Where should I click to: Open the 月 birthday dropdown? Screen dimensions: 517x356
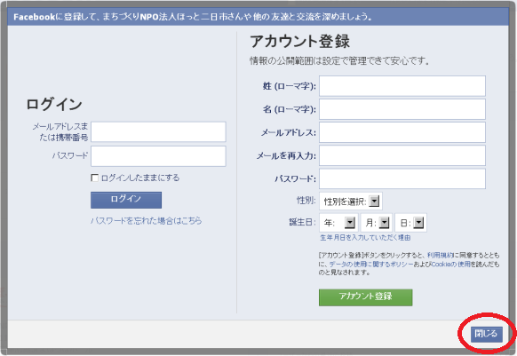point(377,223)
